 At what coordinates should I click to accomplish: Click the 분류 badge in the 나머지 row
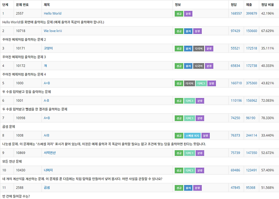tap(200, 171)
